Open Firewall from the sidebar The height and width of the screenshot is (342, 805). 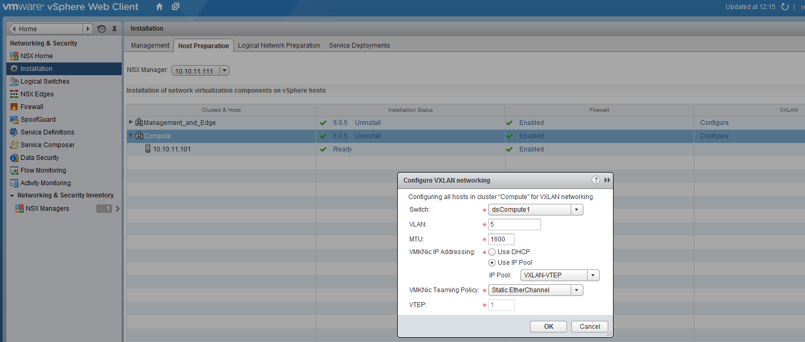coord(32,107)
